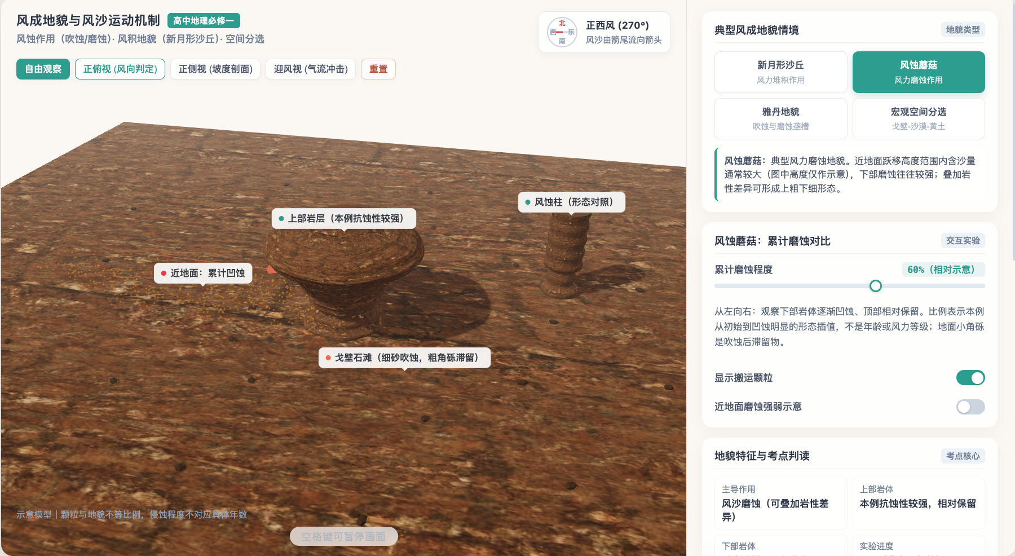
Task: Enable 近地面磨蚀强弱示意 toggle
Action: click(x=970, y=407)
